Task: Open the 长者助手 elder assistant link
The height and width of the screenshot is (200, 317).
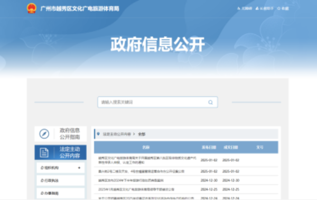Action: [x=265, y=8]
